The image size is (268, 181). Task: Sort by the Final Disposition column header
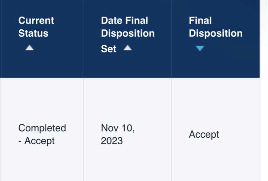click(215, 27)
